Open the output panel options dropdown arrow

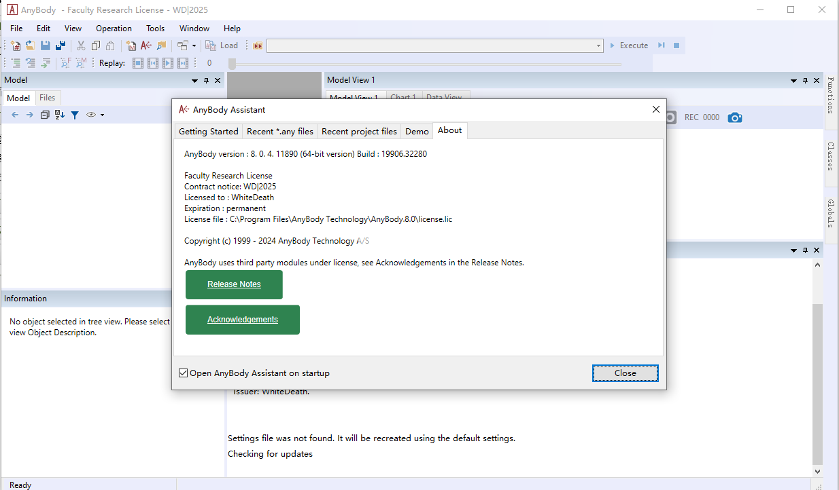[x=793, y=250]
